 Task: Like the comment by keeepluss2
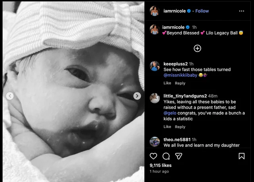[x=167, y=83]
